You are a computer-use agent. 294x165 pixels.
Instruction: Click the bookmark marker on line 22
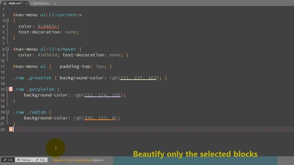tap(11, 129)
